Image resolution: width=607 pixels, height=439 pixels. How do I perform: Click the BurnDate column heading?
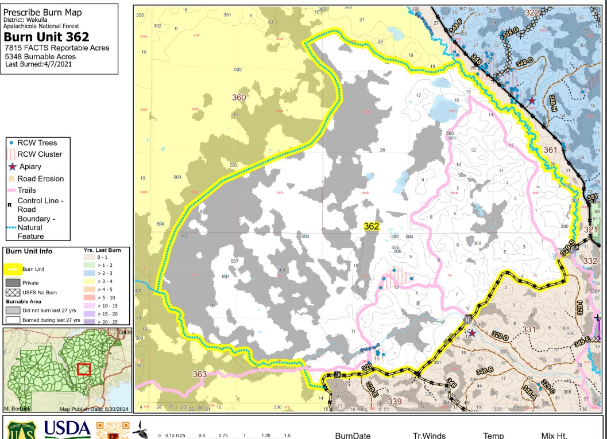tap(353, 435)
